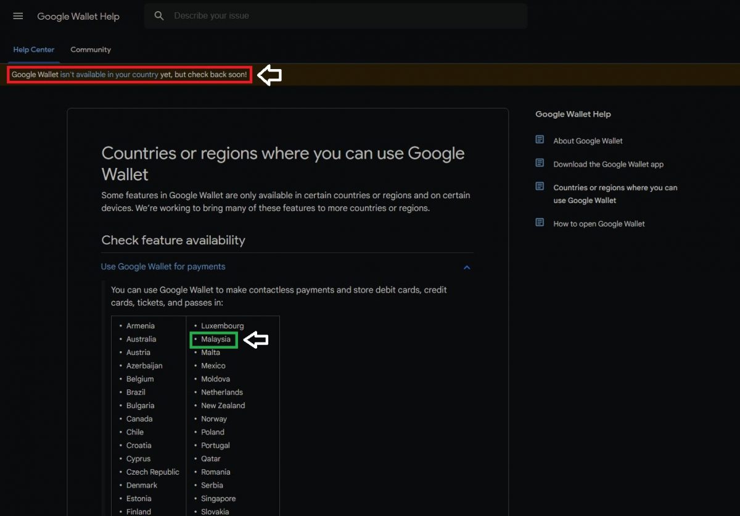740x516 pixels.
Task: Click the article icon beside Download the Google Wallet app
Action: click(540, 164)
